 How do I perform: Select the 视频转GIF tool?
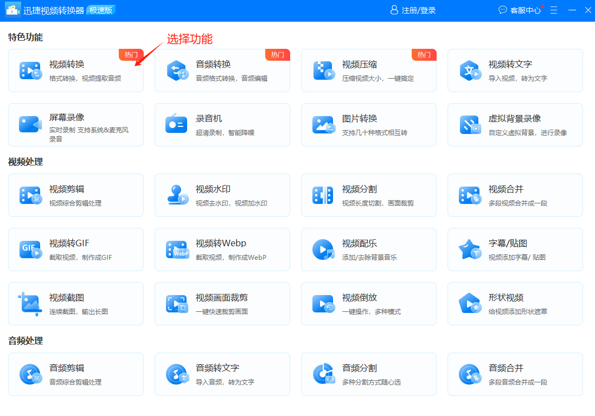[x=76, y=249]
